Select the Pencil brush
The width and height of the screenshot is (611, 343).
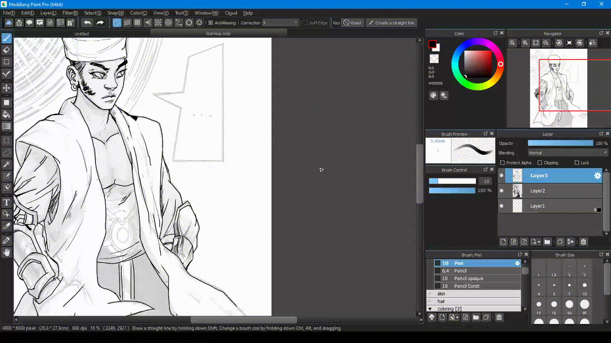[x=477, y=271]
